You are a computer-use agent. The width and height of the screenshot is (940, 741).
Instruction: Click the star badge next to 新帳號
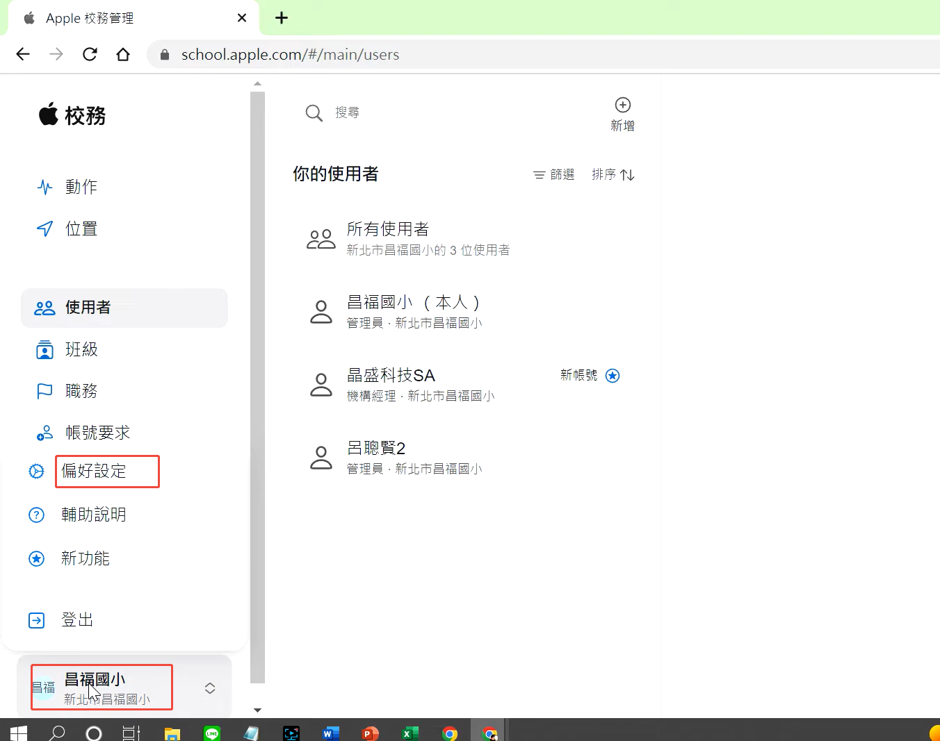[613, 376]
